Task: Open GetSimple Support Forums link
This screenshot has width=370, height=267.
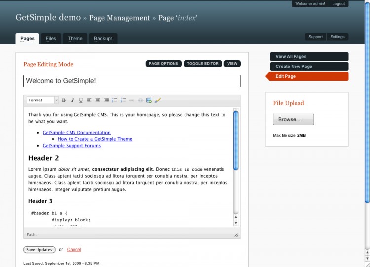Action: [x=72, y=146]
